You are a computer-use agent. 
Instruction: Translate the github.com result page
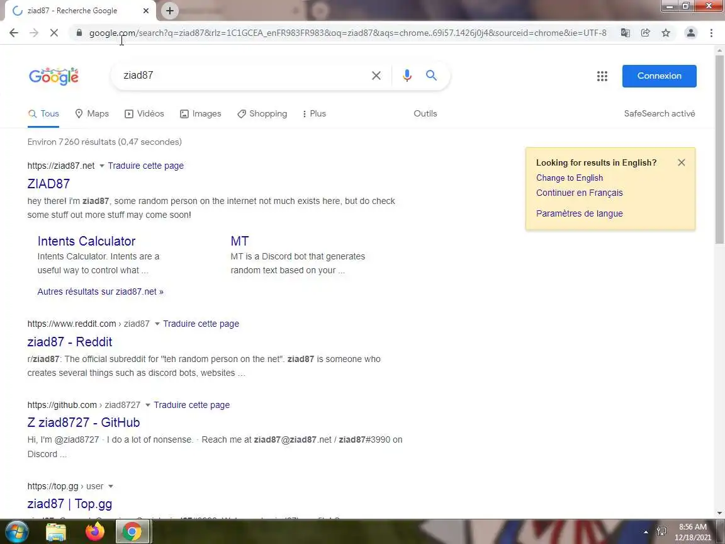192,405
